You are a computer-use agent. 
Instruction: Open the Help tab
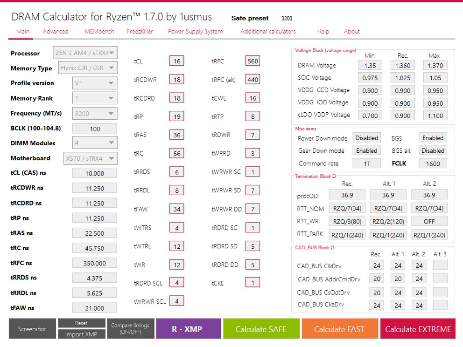pyautogui.click(x=323, y=32)
